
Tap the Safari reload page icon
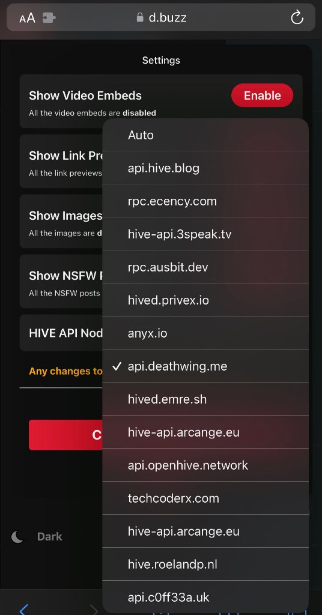297,17
